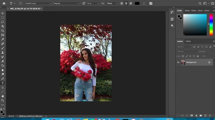Select the Rectangular Marquee tool
Image resolution: width=215 pixels, height=120 pixels.
click(3, 18)
